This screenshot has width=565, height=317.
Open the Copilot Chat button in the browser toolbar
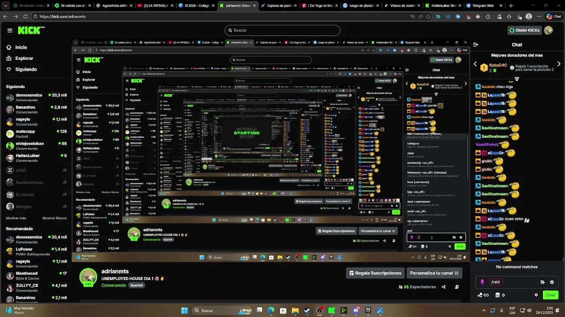pos(554,16)
